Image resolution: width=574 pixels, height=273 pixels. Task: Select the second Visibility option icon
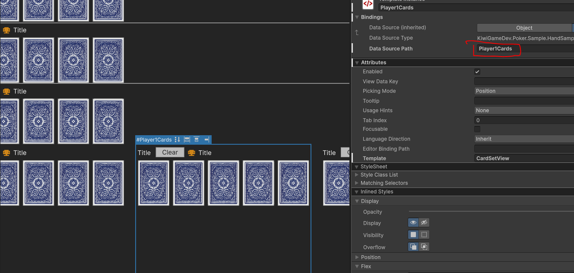(424, 234)
